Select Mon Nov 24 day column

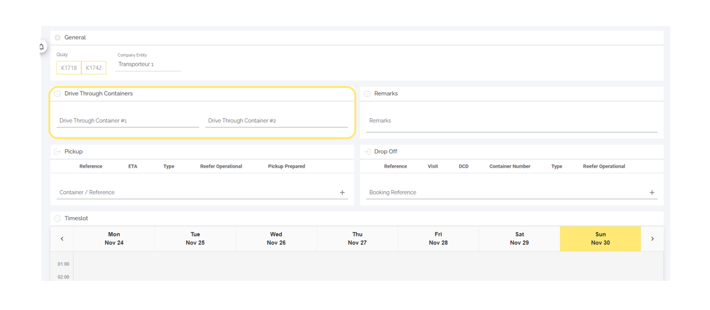coord(114,239)
